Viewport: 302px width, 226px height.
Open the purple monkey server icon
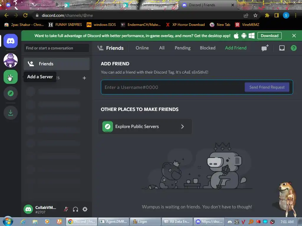click(11, 60)
